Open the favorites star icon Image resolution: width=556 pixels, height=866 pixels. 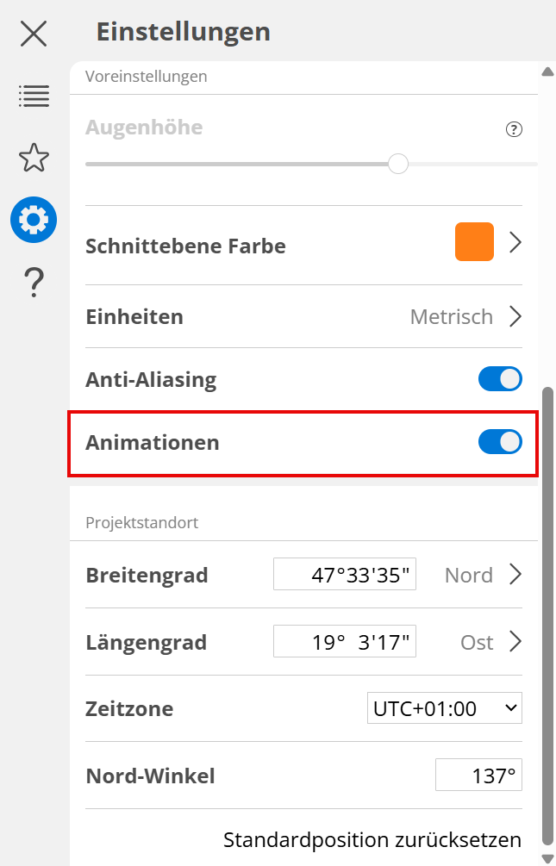34,158
